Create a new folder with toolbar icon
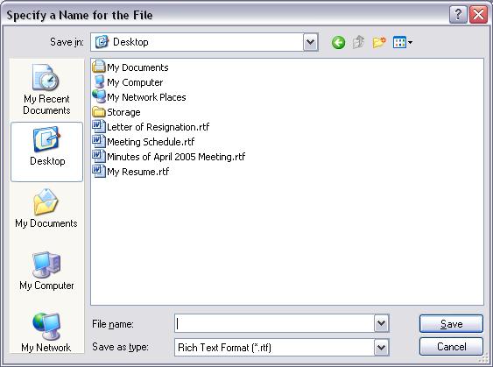The width and height of the screenshot is (493, 367). click(379, 42)
